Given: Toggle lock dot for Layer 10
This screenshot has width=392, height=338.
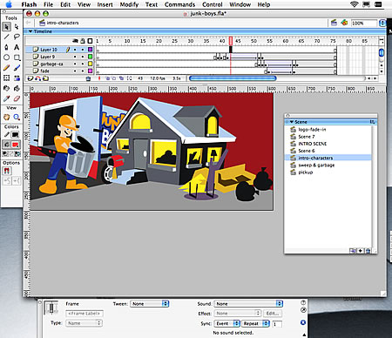Looking at the screenshot, I should pos(83,50).
